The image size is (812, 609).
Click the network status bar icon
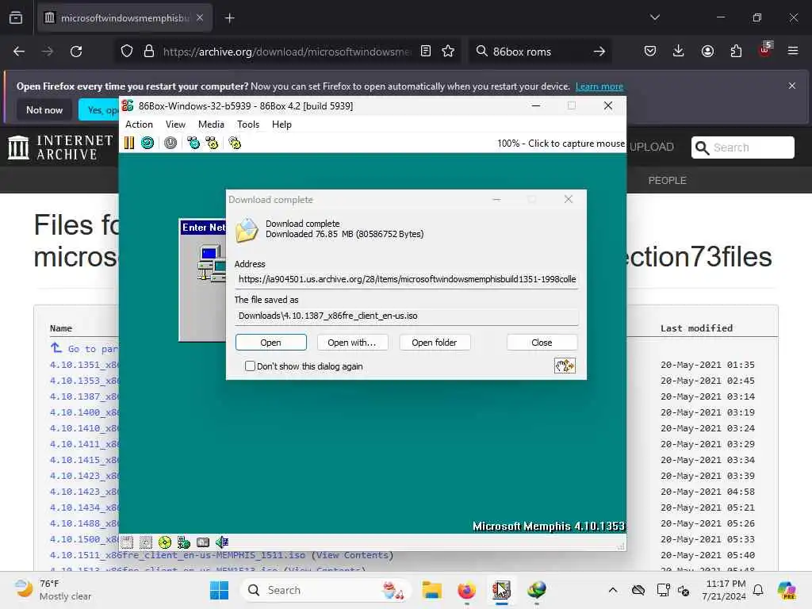[184, 542]
